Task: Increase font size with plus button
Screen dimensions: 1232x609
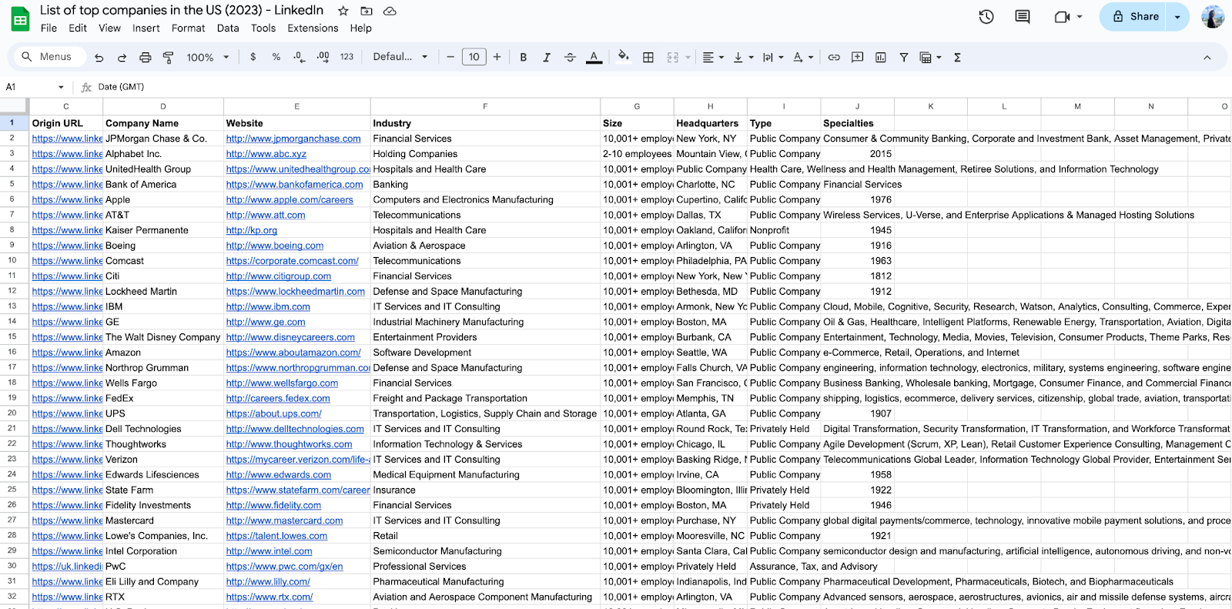Action: click(497, 57)
